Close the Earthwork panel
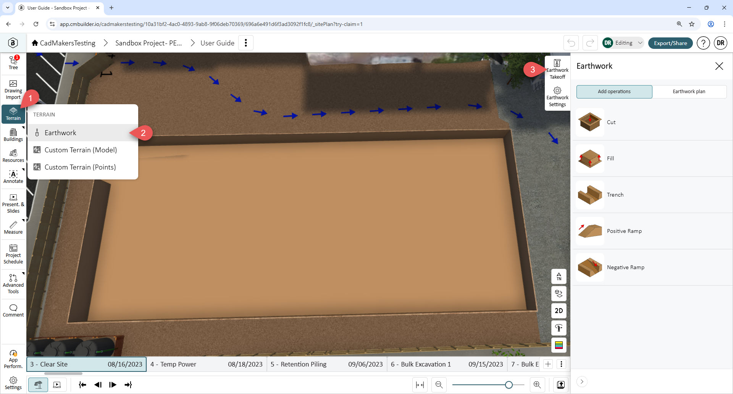The image size is (733, 394). click(x=719, y=66)
